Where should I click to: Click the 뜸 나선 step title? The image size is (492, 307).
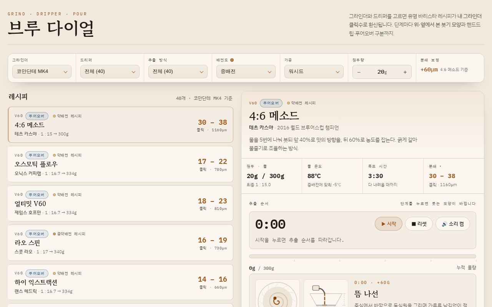tap(366, 294)
